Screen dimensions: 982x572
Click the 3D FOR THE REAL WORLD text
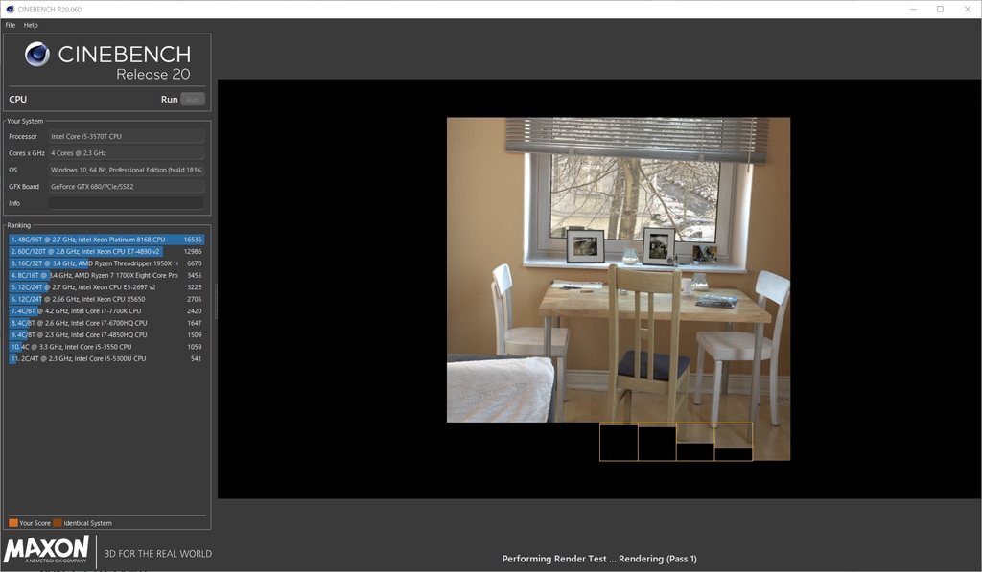pos(157,553)
